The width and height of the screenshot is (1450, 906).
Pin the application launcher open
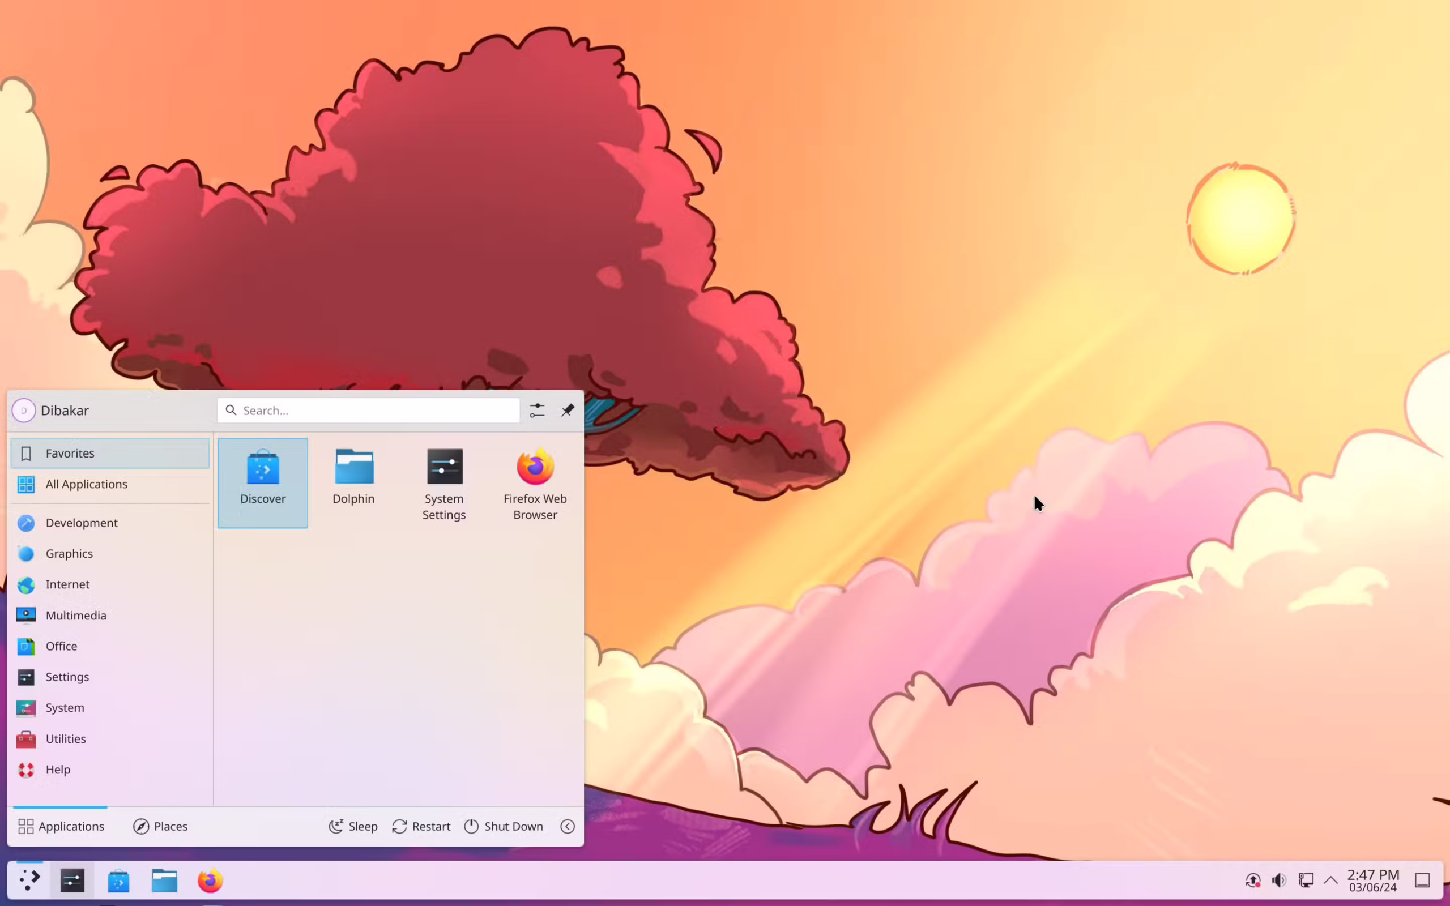(567, 410)
